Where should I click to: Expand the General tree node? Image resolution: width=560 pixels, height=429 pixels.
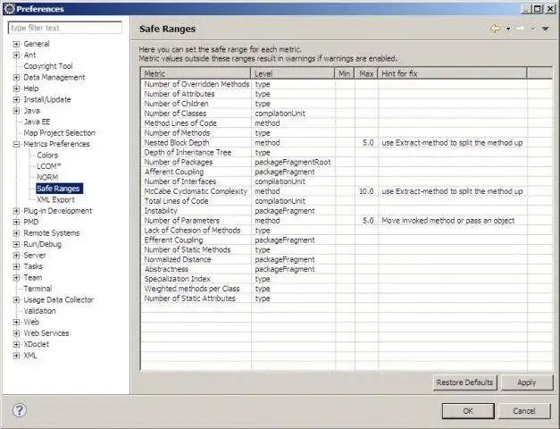point(16,44)
